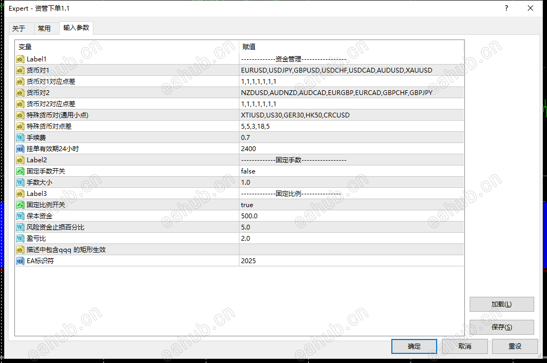
Task: Click the boolean icon beside 固定比例开关
Action: [x=20, y=205]
